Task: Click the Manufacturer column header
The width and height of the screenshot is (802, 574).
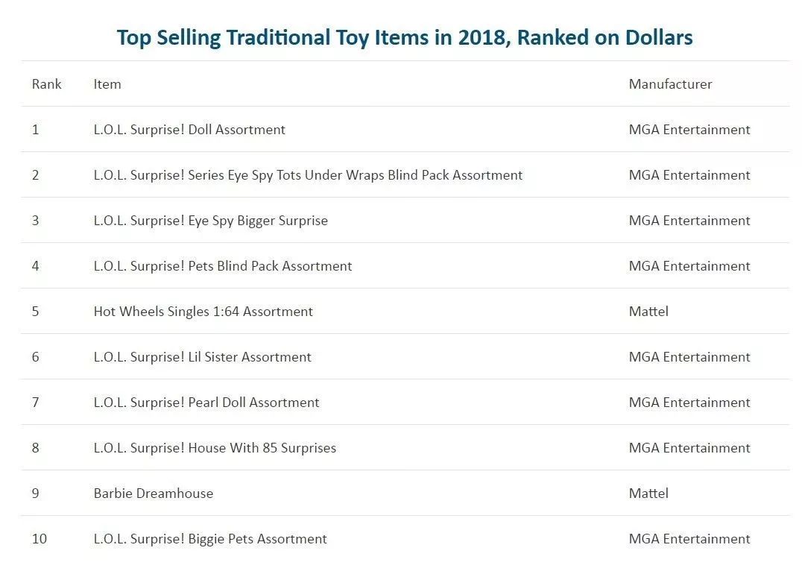Action: 670,84
